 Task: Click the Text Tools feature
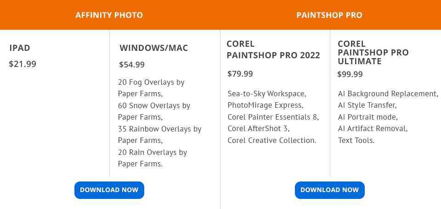click(356, 141)
